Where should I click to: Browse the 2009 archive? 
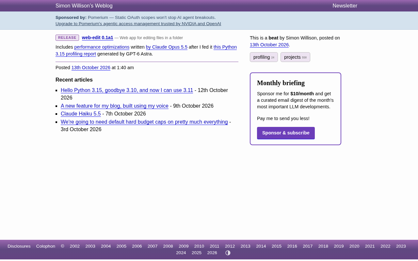tap(184, 246)
